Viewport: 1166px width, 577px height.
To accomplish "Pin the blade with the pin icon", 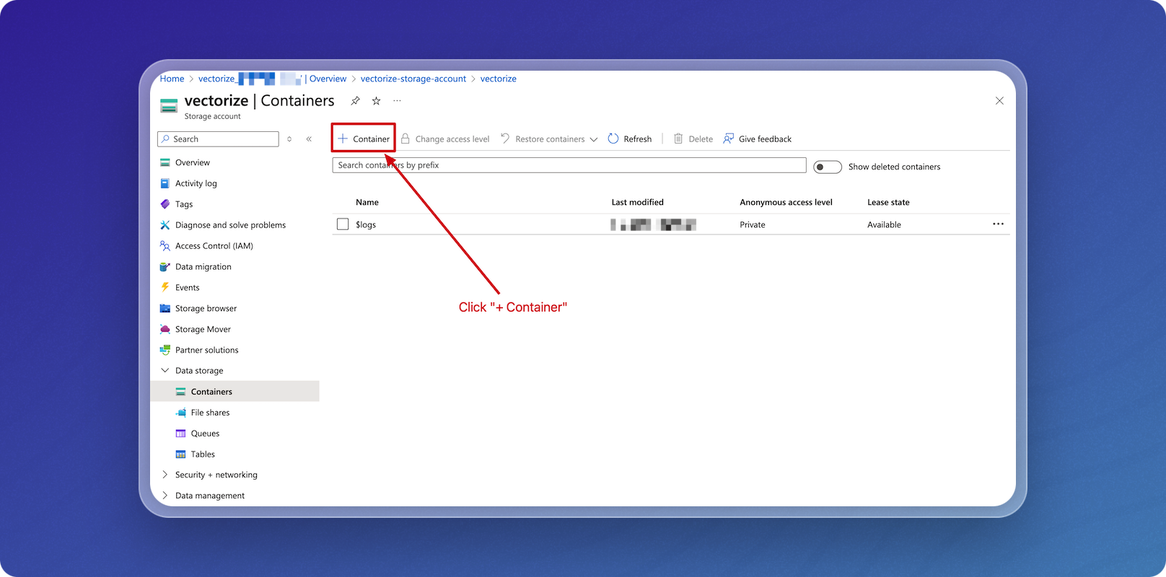I will tap(355, 101).
